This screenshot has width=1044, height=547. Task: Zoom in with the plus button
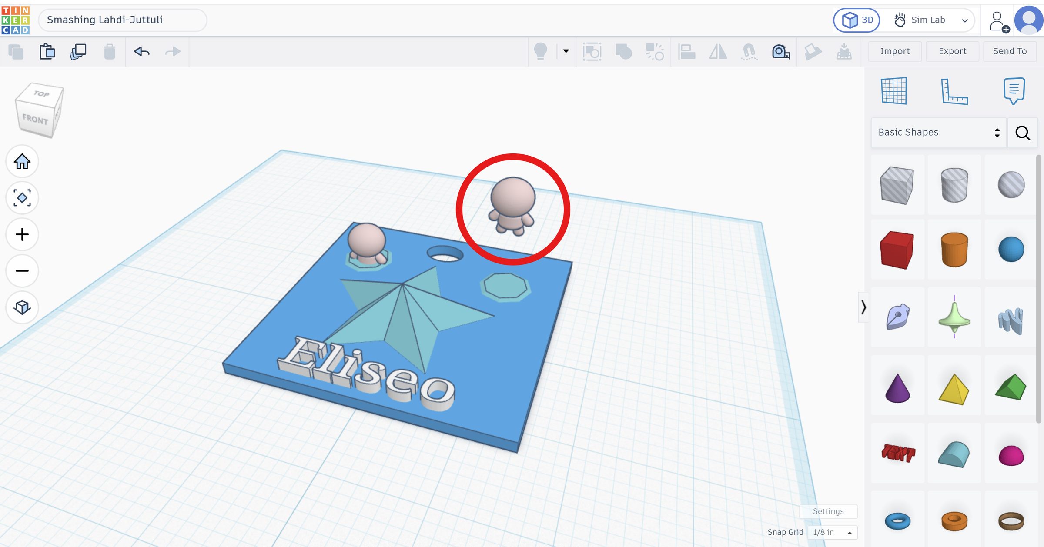22,234
